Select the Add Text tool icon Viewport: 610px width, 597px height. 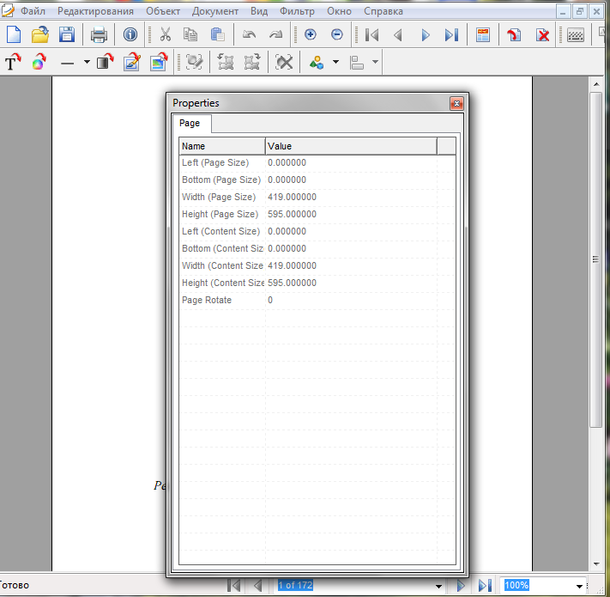[13, 63]
